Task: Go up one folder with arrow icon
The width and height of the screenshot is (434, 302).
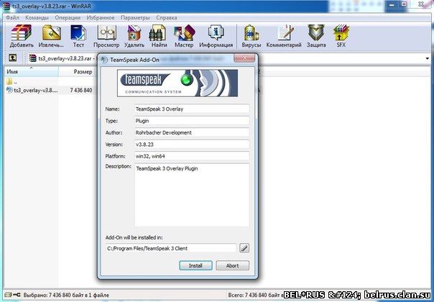Action: 13,58
